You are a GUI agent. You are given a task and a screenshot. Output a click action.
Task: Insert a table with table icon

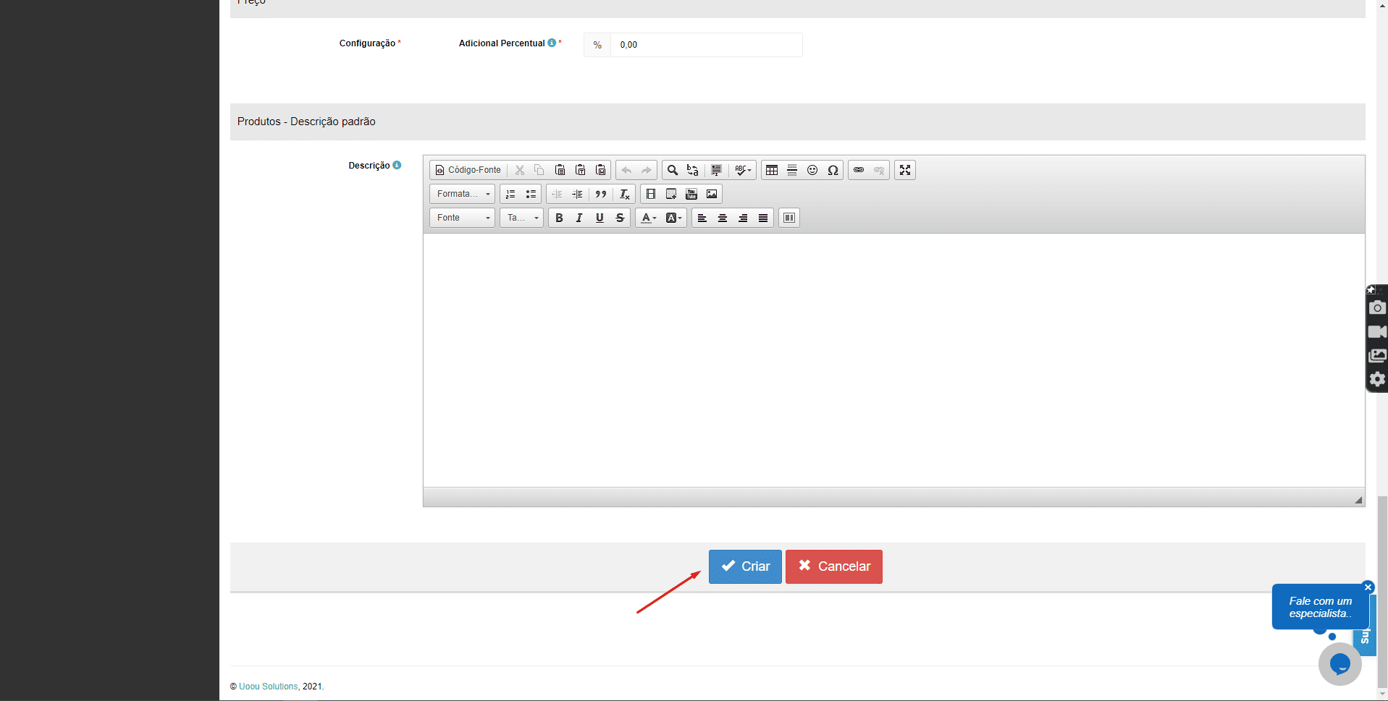click(772, 170)
